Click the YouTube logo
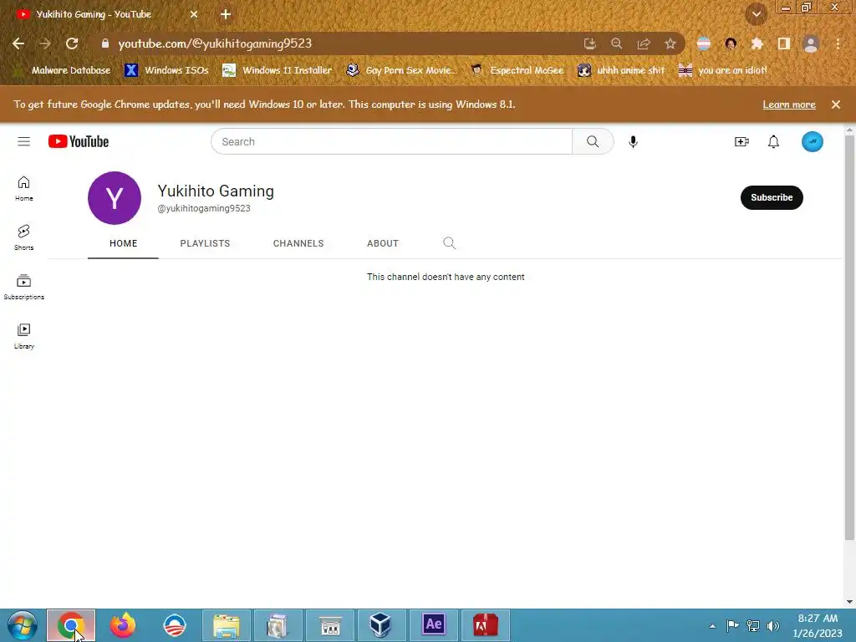The width and height of the screenshot is (856, 642). pos(78,142)
